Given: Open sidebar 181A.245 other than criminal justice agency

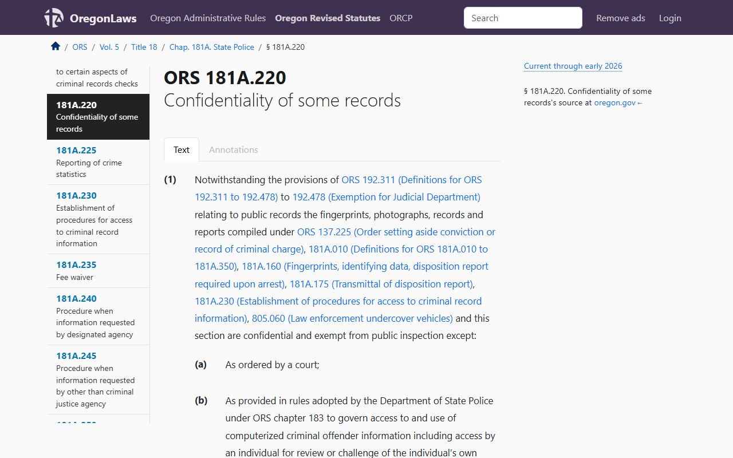Looking at the screenshot, I should click(x=98, y=380).
